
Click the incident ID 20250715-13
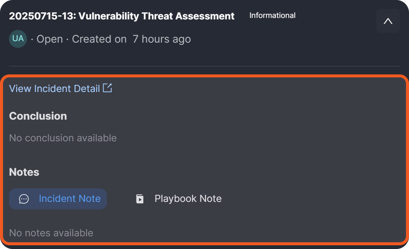tap(41, 16)
